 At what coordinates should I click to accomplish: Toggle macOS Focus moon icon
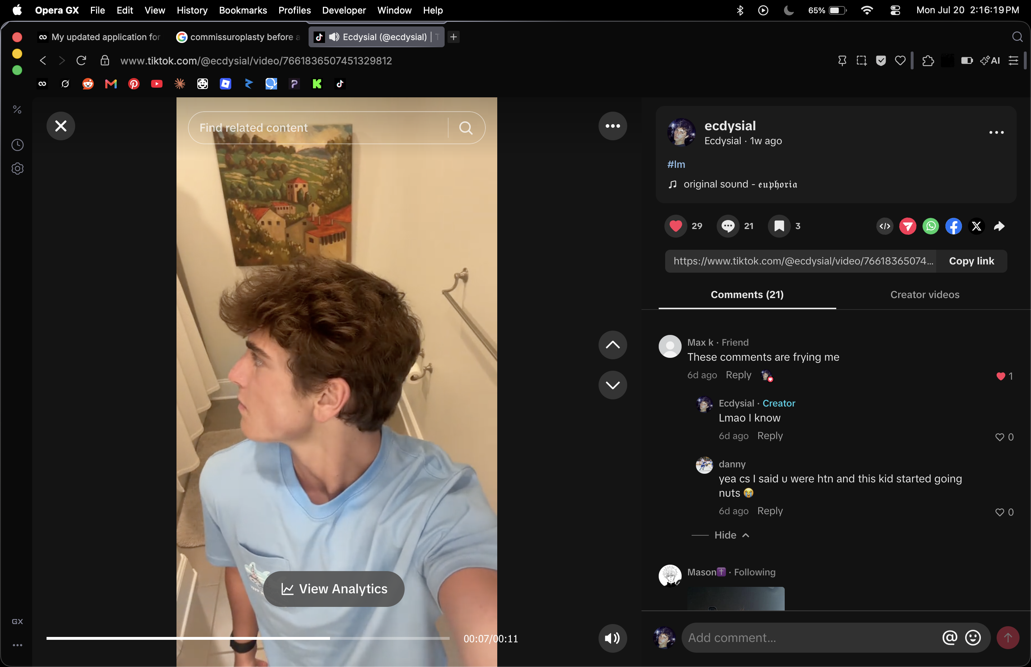pyautogui.click(x=789, y=10)
